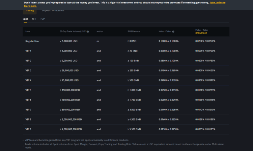This screenshot has height=151, width=253.
Task: Select the 'VIP 8' level cell
Action: coord(28,119)
